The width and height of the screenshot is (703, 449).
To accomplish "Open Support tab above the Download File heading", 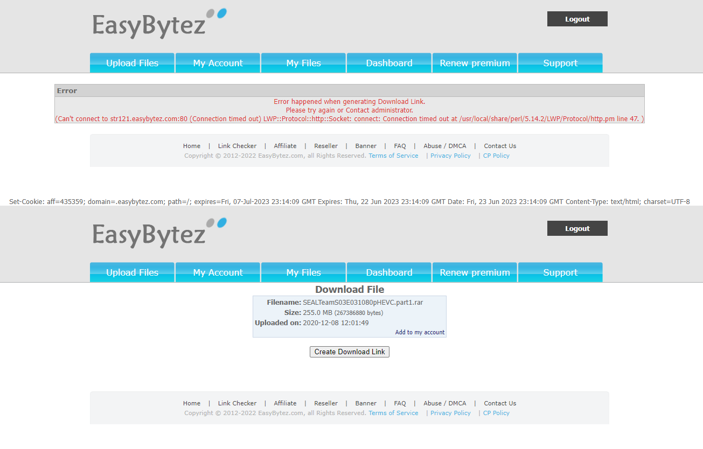I will pos(560,272).
